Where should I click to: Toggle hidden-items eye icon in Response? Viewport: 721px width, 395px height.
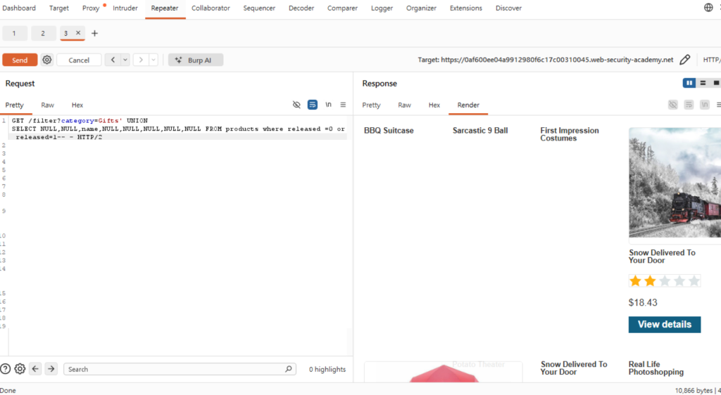[672, 105]
